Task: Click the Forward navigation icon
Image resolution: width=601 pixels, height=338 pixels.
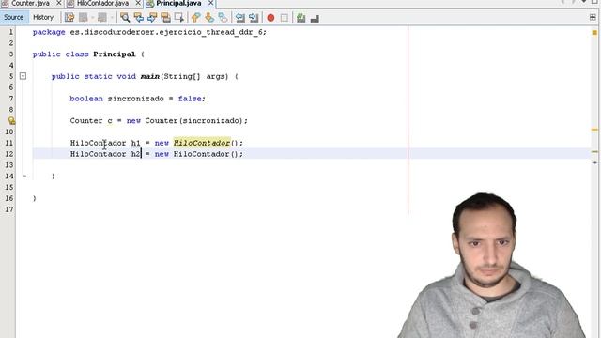Action: coord(102,18)
